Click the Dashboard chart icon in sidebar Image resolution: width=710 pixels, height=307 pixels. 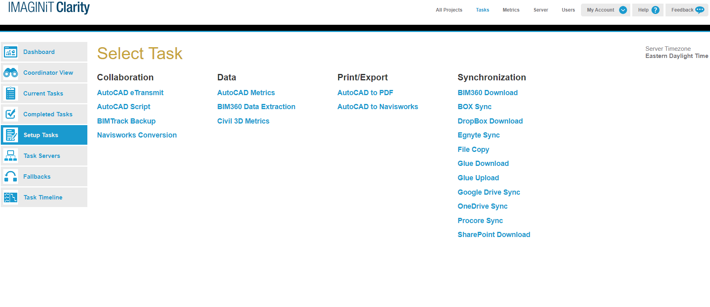pyautogui.click(x=11, y=52)
